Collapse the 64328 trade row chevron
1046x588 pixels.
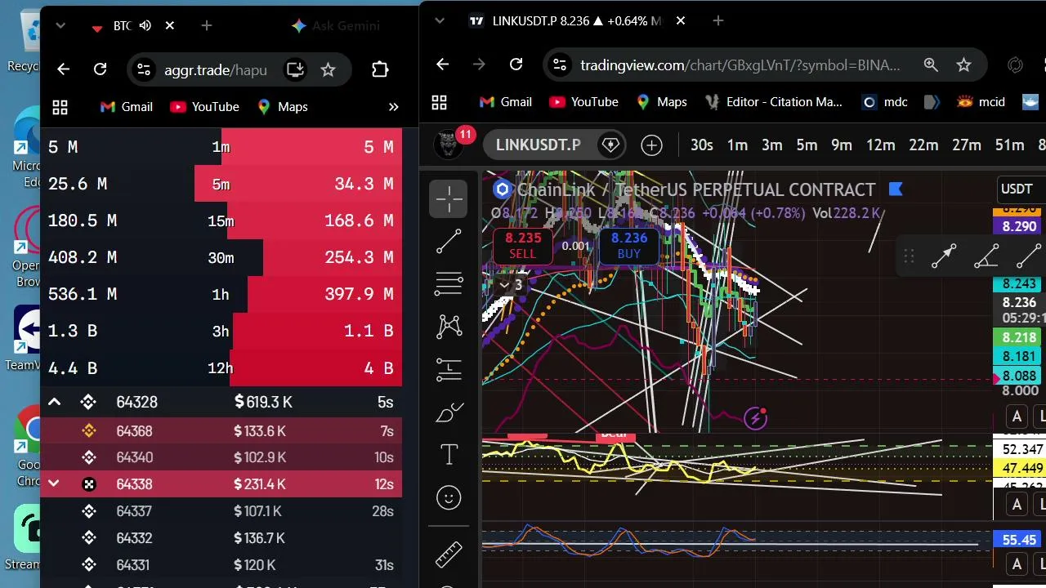tap(54, 402)
